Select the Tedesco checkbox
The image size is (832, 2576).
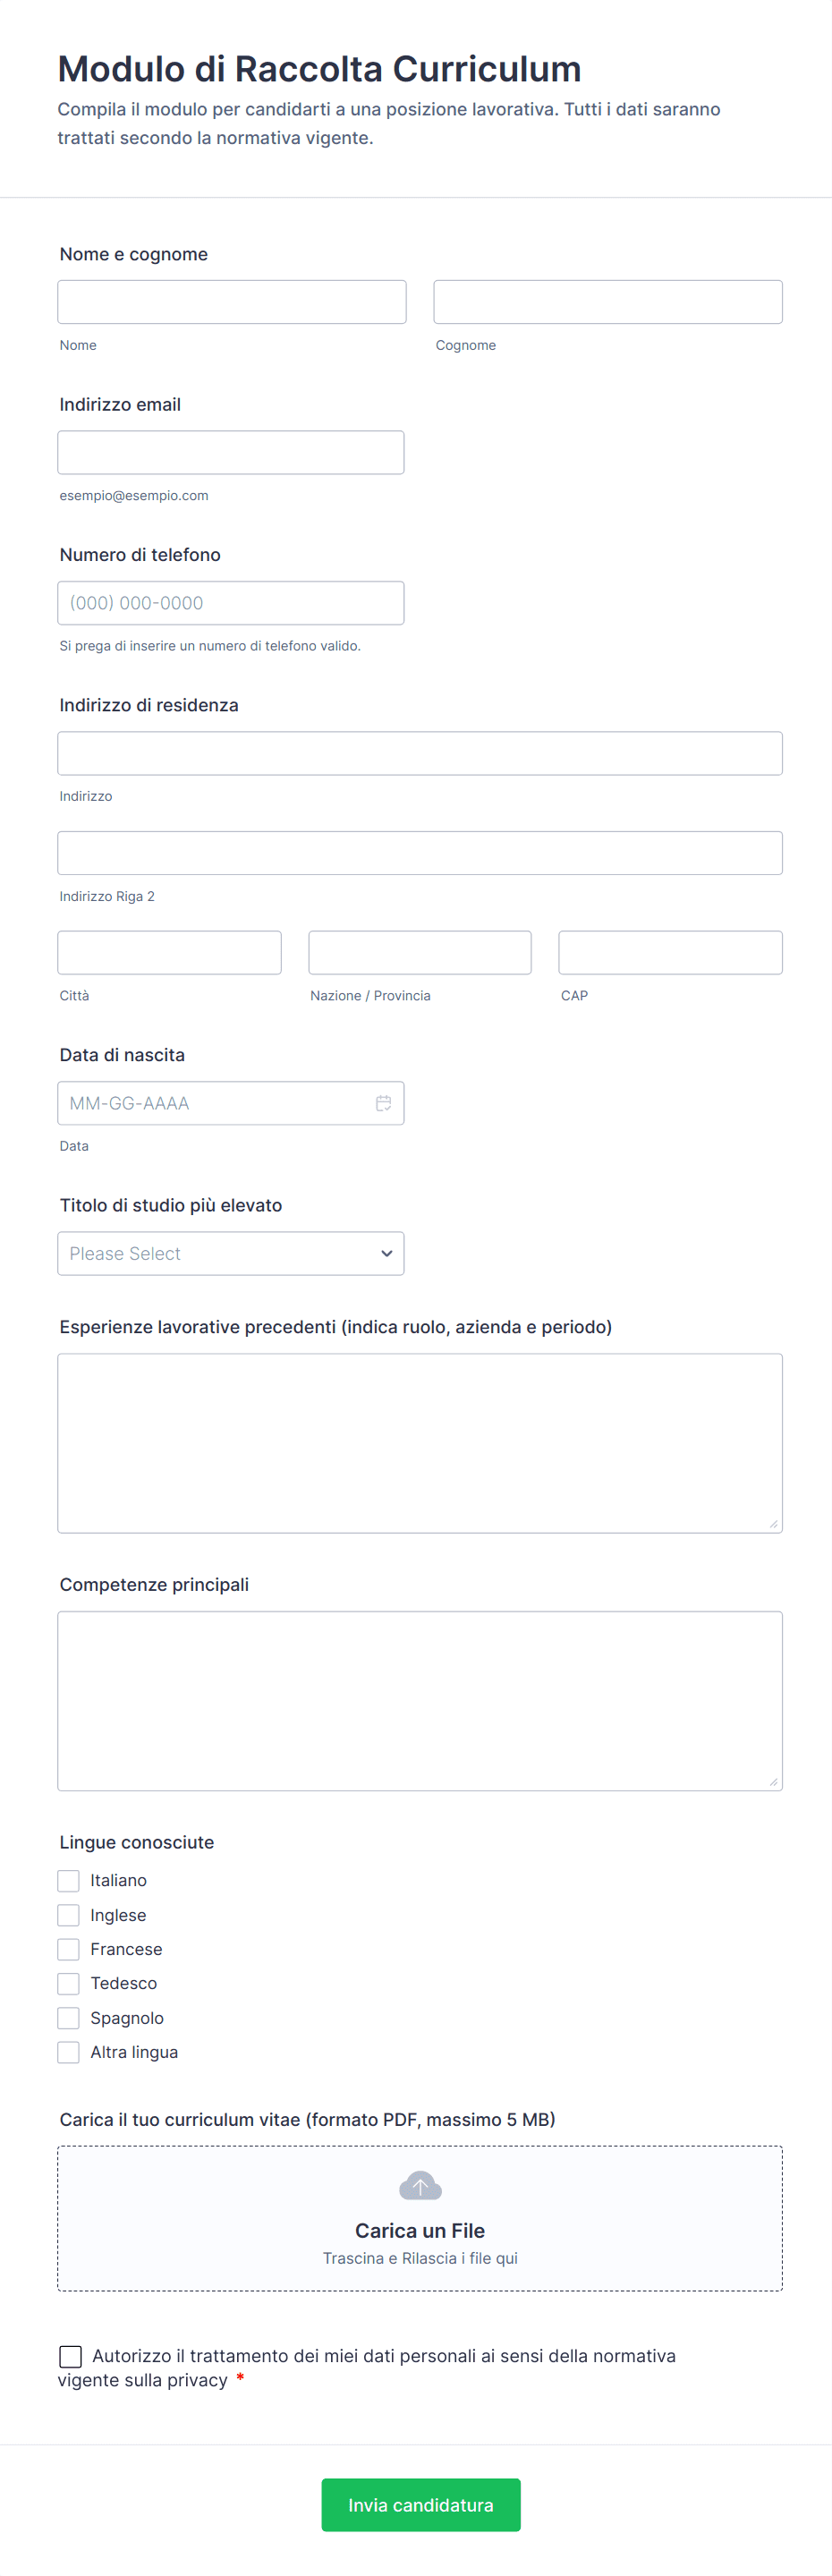tap(68, 1983)
